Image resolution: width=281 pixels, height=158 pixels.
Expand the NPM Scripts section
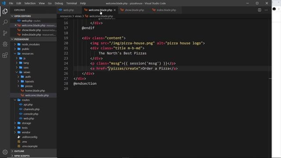(x=33, y=156)
